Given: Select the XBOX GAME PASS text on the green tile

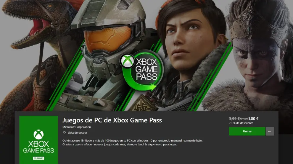Looking at the screenshot, I should coord(38,147).
